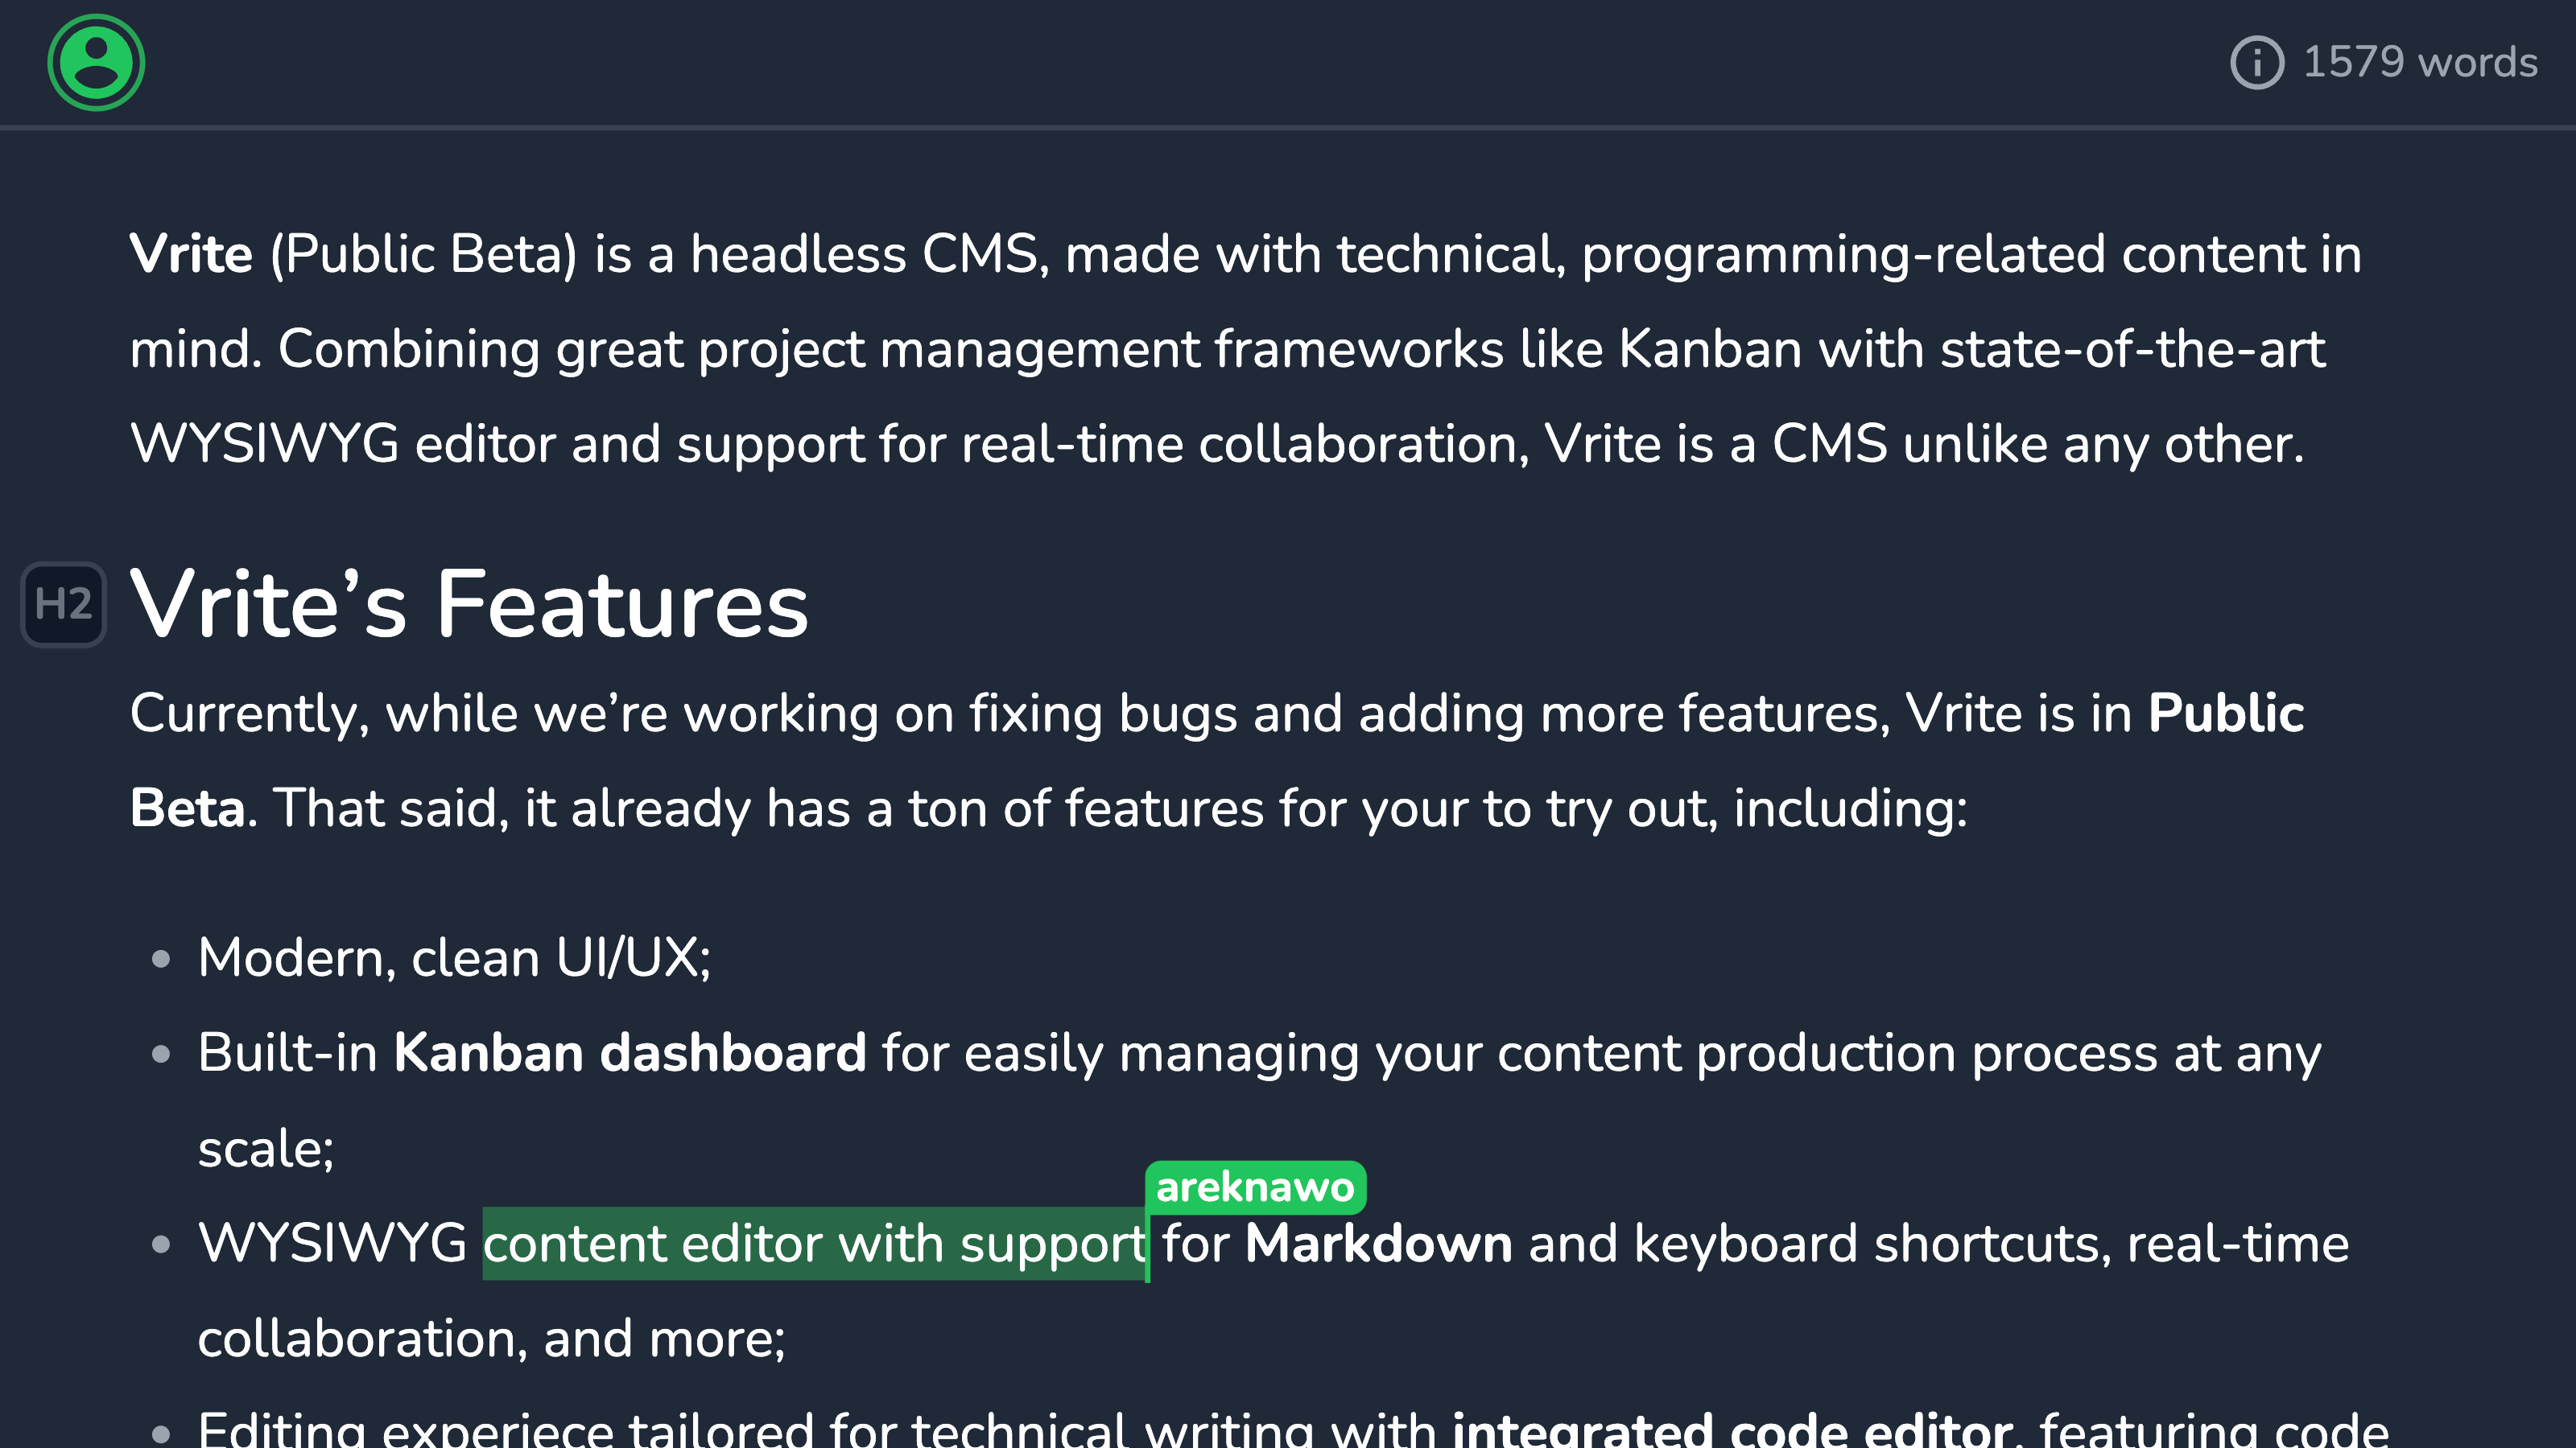Click the bold word Vrite at the start of the paragraph
The width and height of the screenshot is (2576, 1448).
191,254
